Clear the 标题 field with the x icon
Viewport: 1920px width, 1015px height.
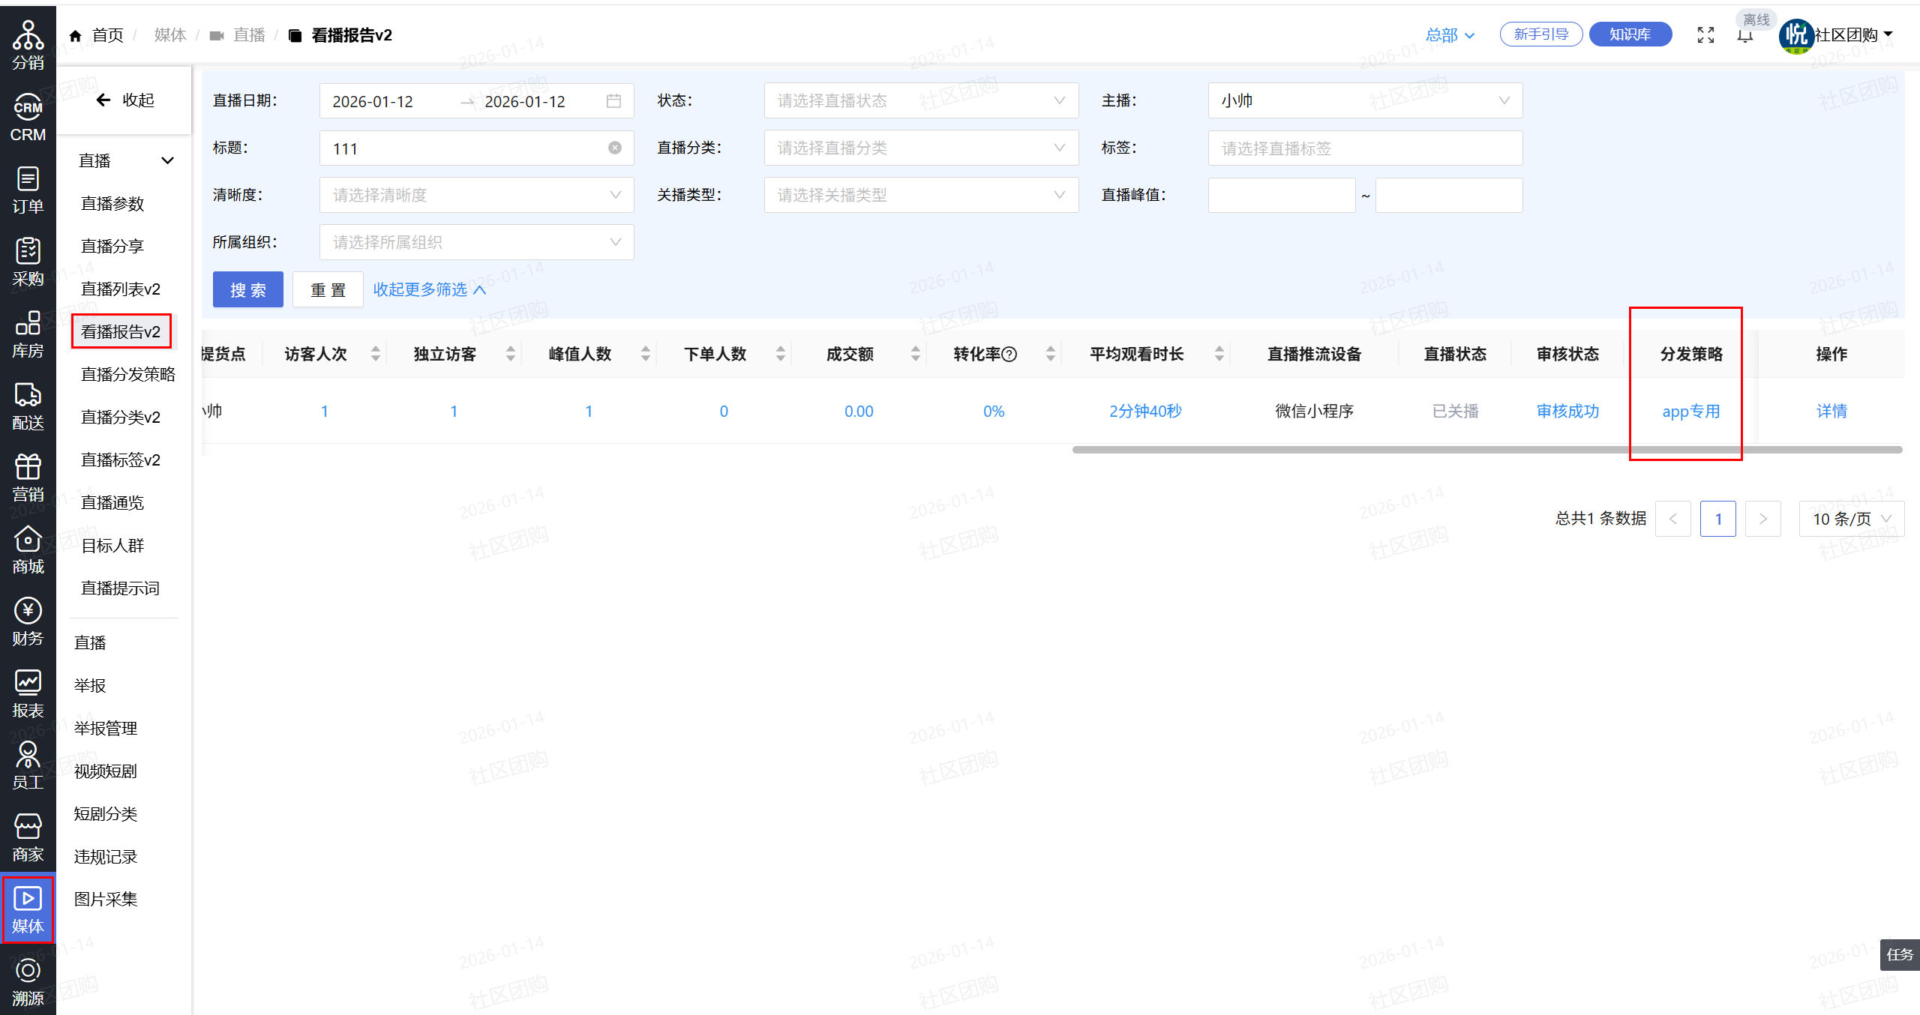click(x=614, y=148)
